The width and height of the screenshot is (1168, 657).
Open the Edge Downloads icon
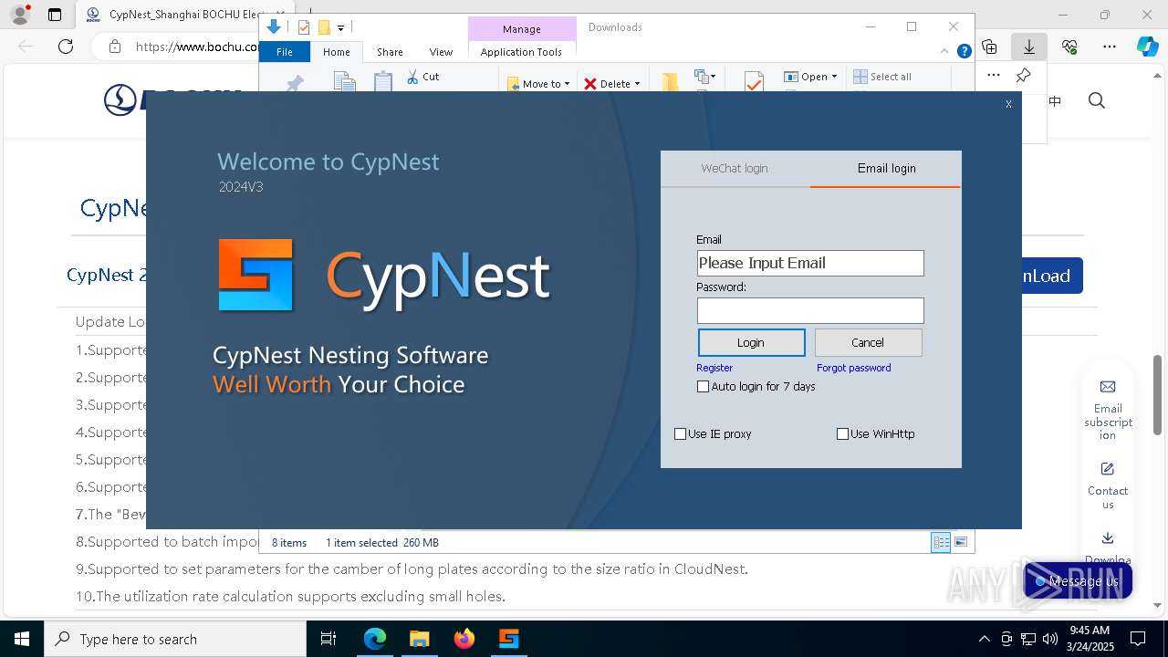coord(1029,47)
